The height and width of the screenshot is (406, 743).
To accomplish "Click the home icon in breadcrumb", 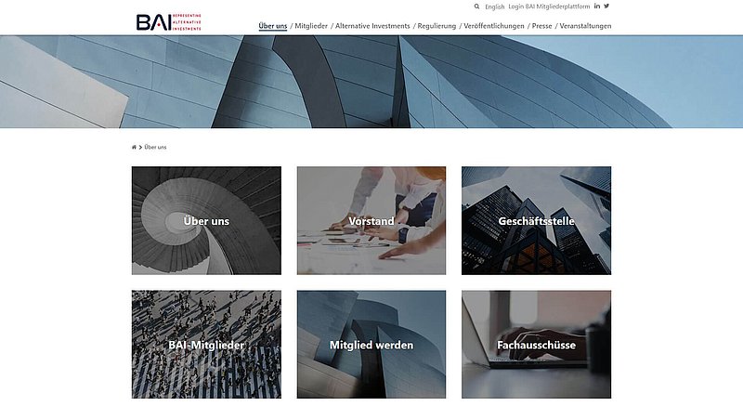I will point(134,148).
